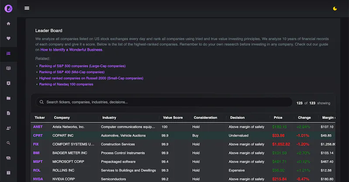Select Arista Networks, Inc. company cell
Screen dimensions: 349x182
coord(68,127)
